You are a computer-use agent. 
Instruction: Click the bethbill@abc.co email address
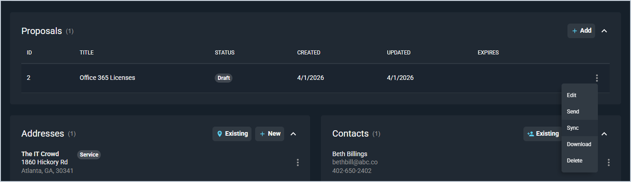(x=355, y=162)
